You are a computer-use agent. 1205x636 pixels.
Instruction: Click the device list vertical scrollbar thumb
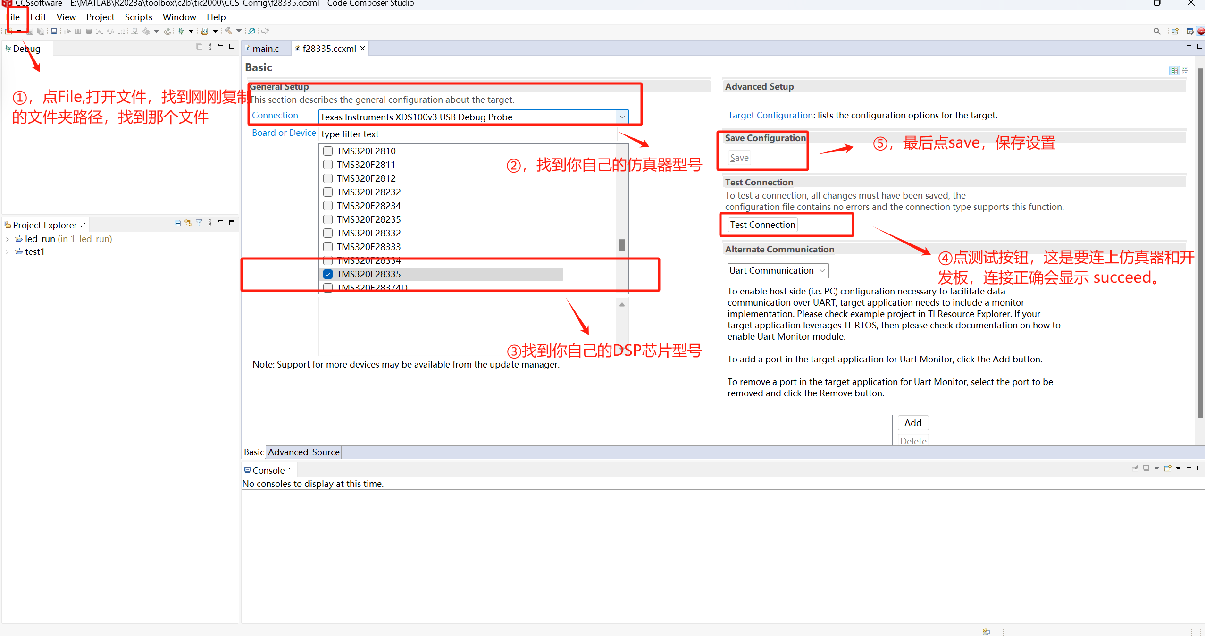[622, 245]
